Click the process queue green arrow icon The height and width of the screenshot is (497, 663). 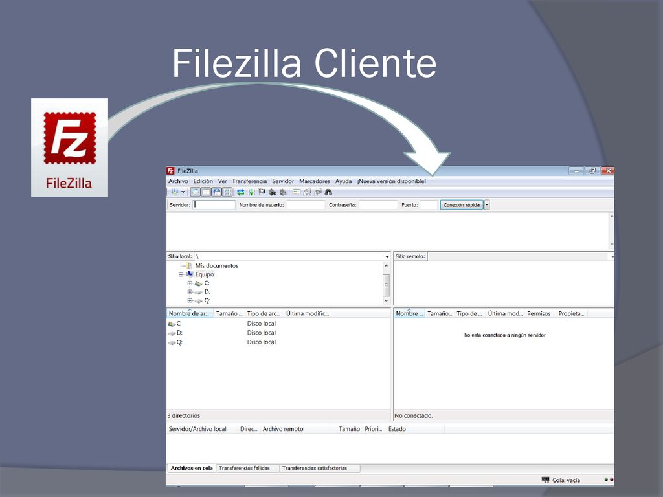pyautogui.click(x=251, y=192)
